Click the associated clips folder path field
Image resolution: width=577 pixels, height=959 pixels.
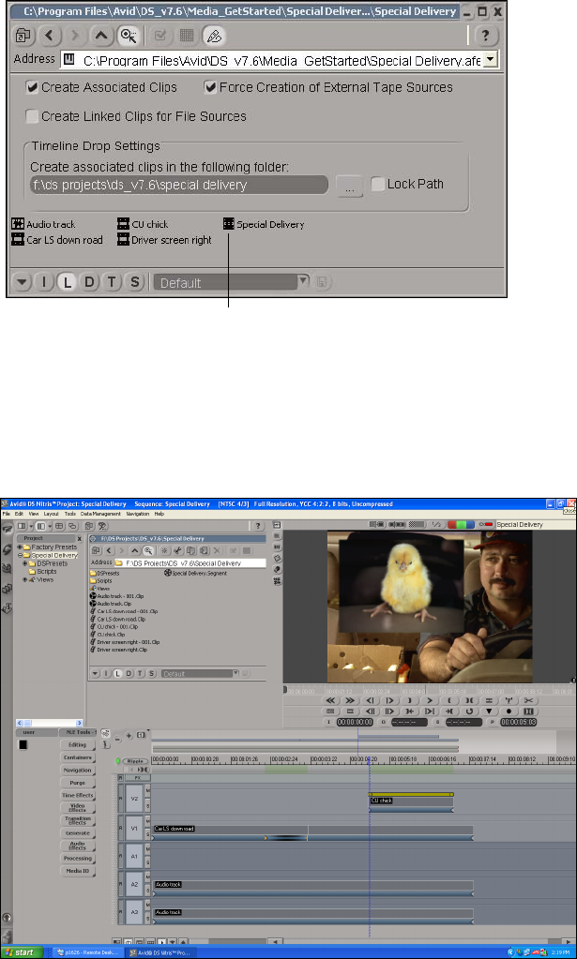pyautogui.click(x=178, y=185)
